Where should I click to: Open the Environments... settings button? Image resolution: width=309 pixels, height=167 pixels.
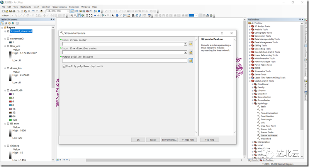coord(169,140)
